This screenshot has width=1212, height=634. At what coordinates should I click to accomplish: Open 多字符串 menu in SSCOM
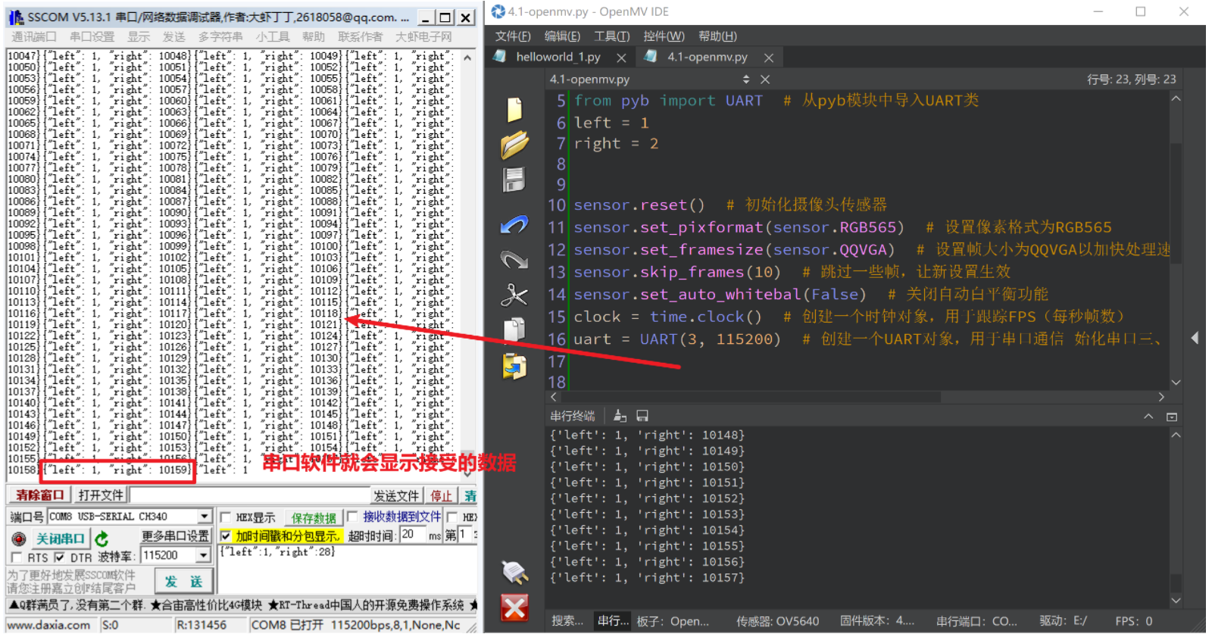pos(220,36)
